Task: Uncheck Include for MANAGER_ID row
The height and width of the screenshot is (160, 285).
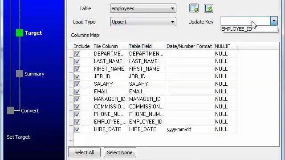Action: tap(77, 99)
